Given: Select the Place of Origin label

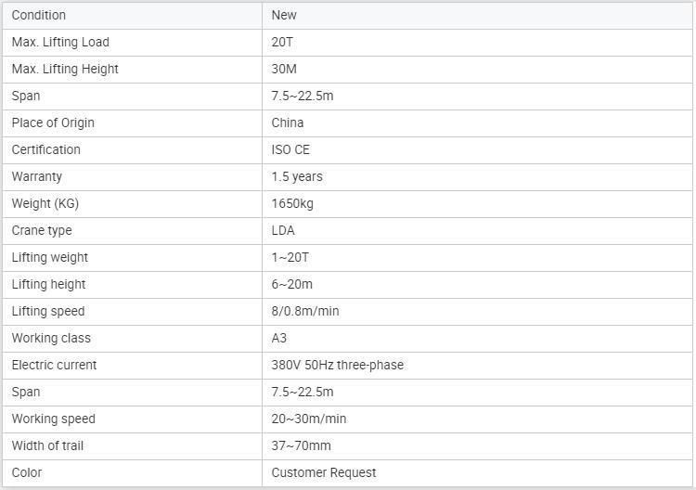Looking at the screenshot, I should tap(53, 122).
